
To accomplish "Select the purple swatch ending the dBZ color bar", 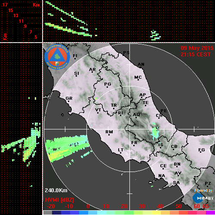I will 210,212.
